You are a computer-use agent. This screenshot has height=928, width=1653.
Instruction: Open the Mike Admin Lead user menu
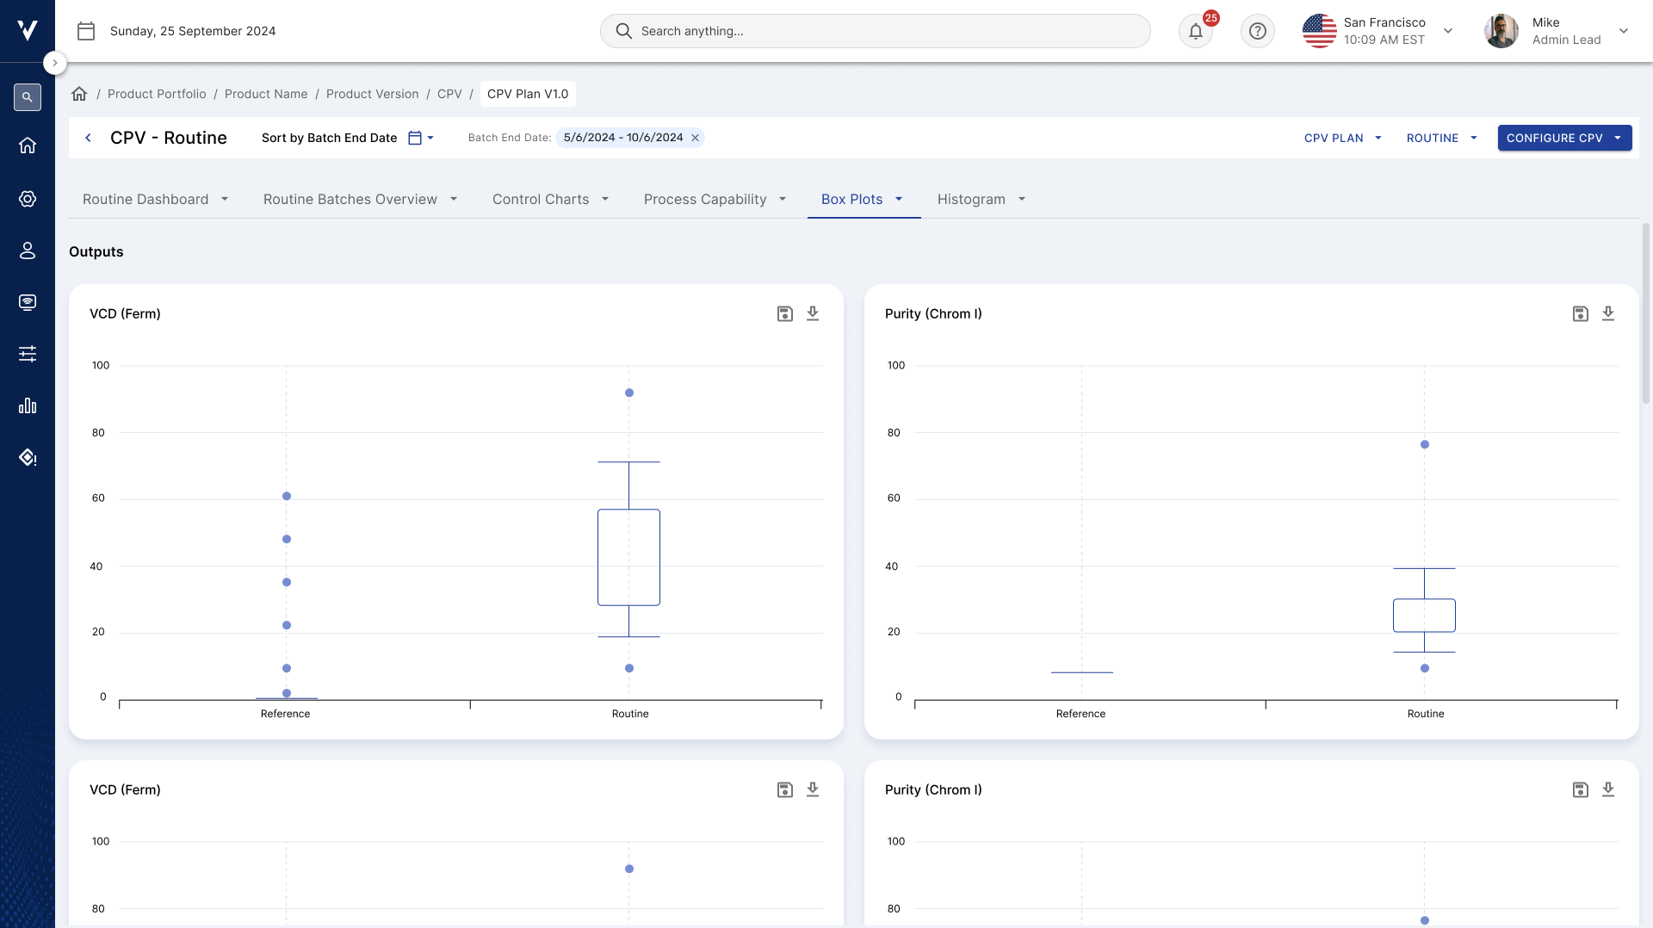coord(1557,31)
